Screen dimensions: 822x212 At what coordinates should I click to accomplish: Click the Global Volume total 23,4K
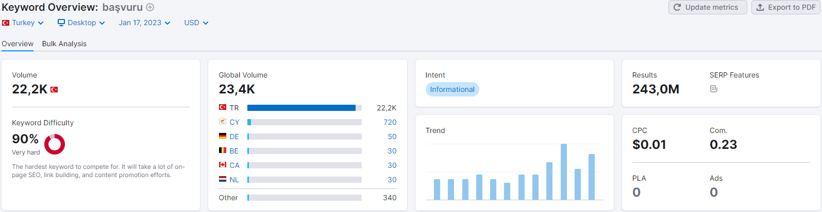(237, 89)
